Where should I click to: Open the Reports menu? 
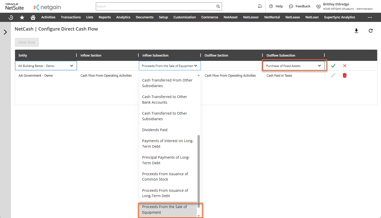[104, 17]
